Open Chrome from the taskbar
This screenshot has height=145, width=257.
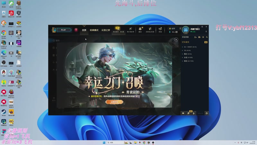[144, 142]
